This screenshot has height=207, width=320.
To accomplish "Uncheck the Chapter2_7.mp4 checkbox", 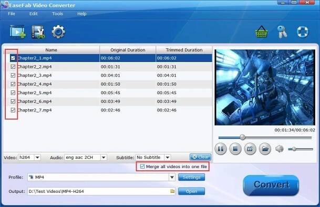I will click(13, 110).
